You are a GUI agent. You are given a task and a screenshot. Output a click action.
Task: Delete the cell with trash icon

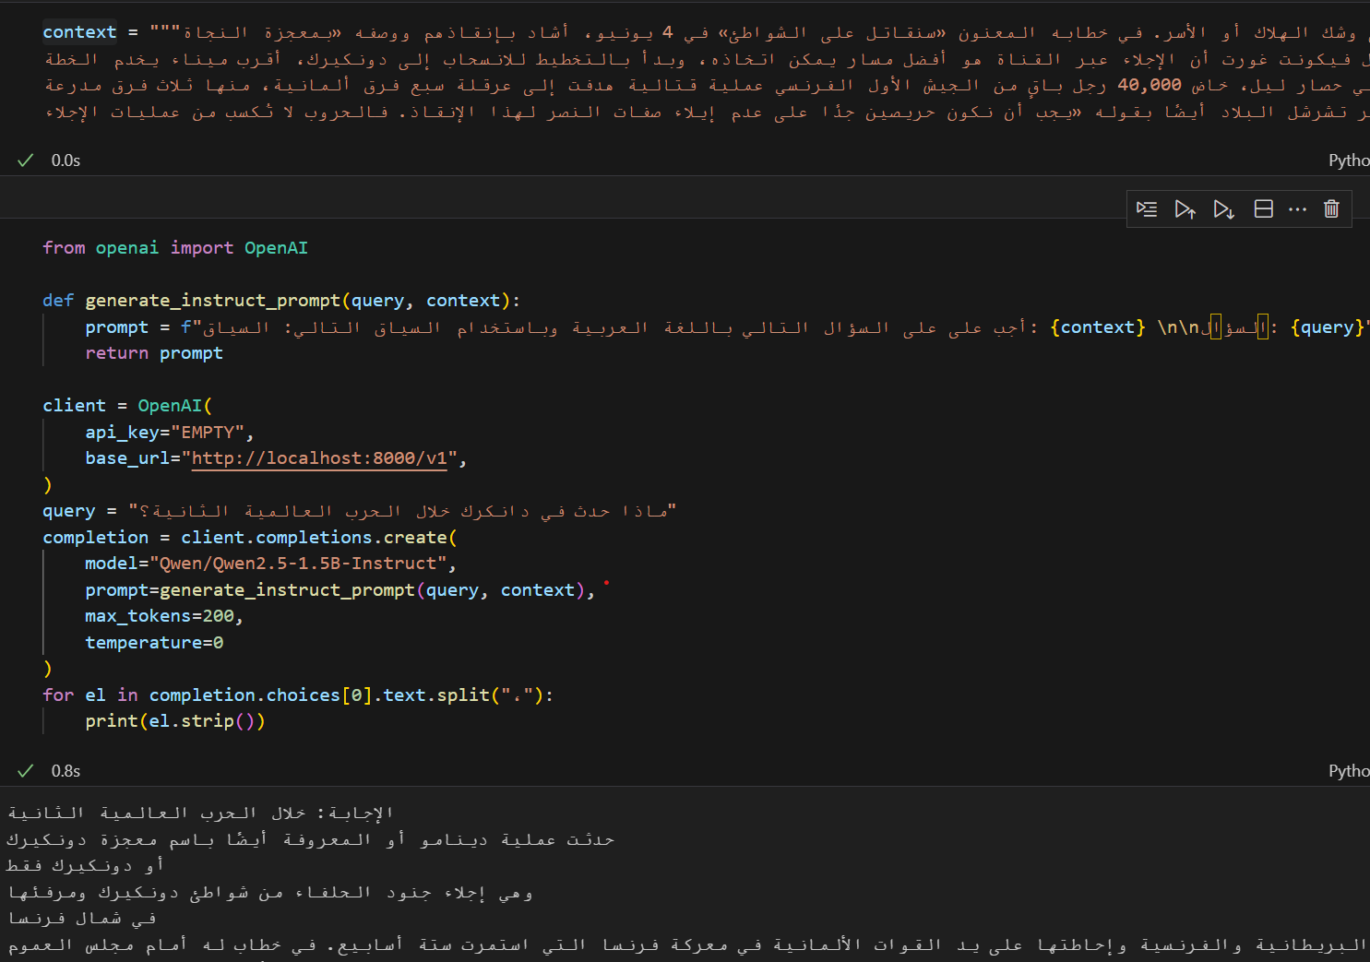pyautogui.click(x=1331, y=209)
